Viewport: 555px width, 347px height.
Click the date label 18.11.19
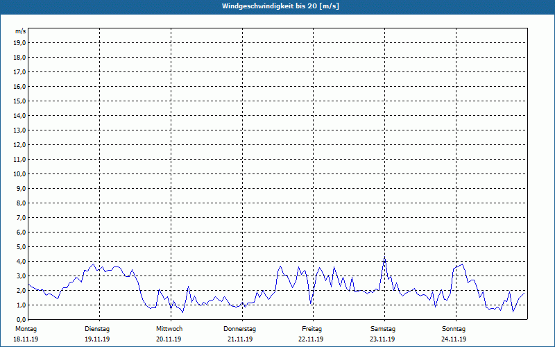[26, 339]
